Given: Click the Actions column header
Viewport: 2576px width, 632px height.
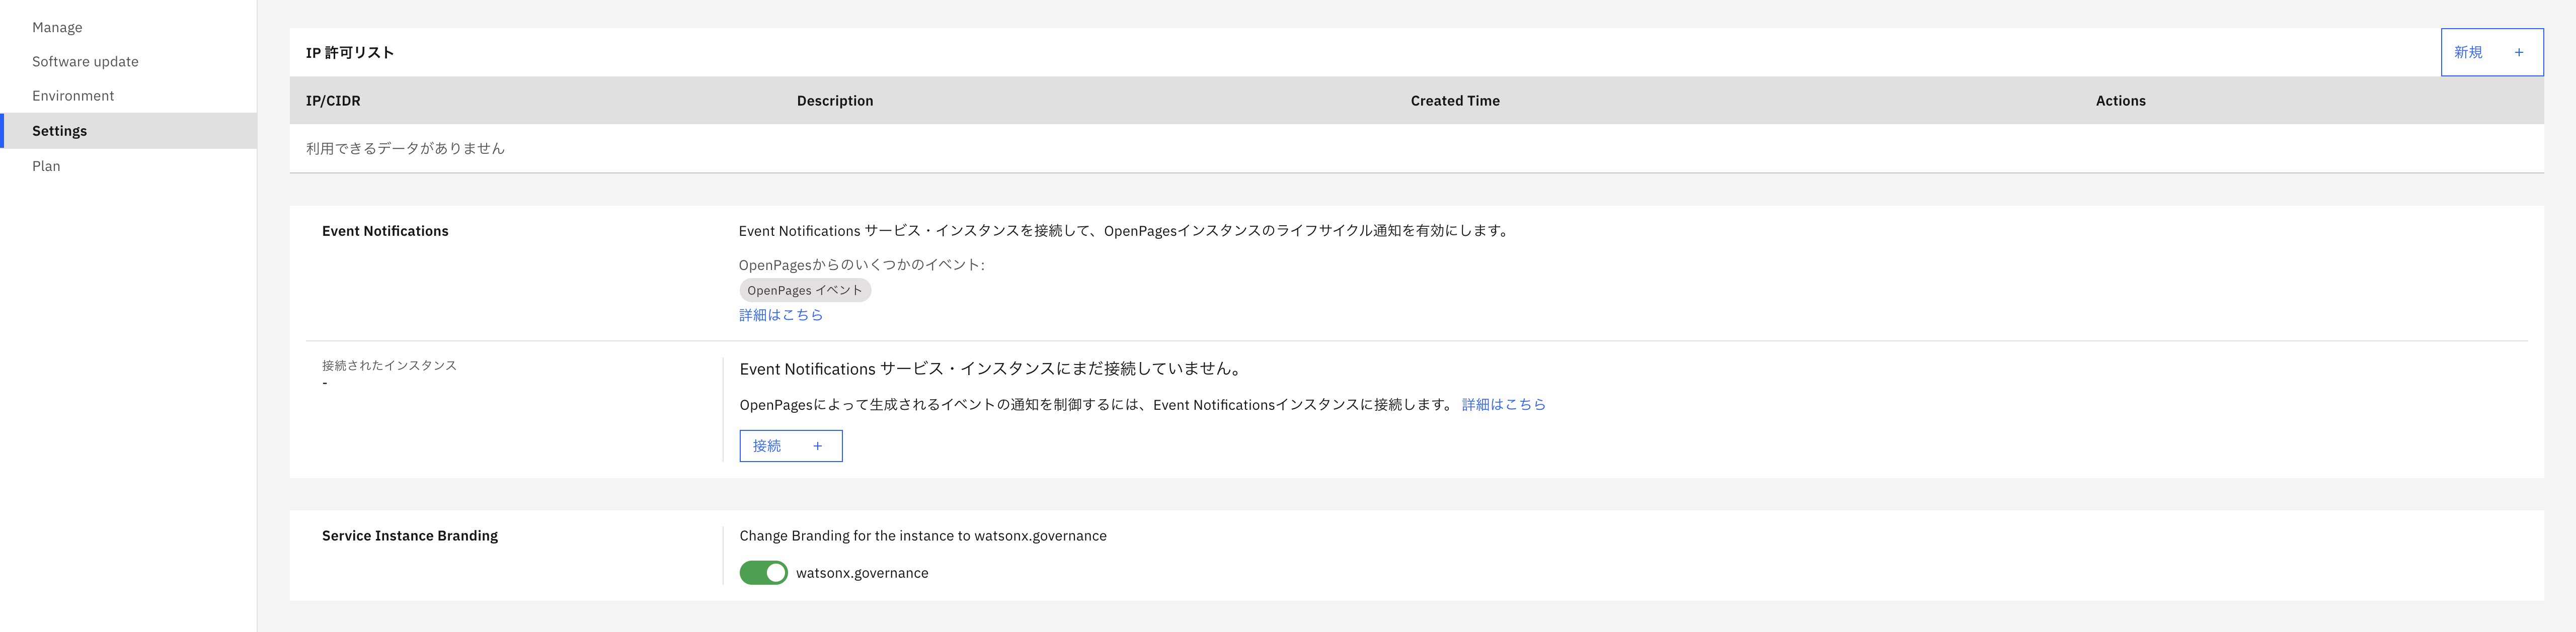Looking at the screenshot, I should tap(2120, 101).
